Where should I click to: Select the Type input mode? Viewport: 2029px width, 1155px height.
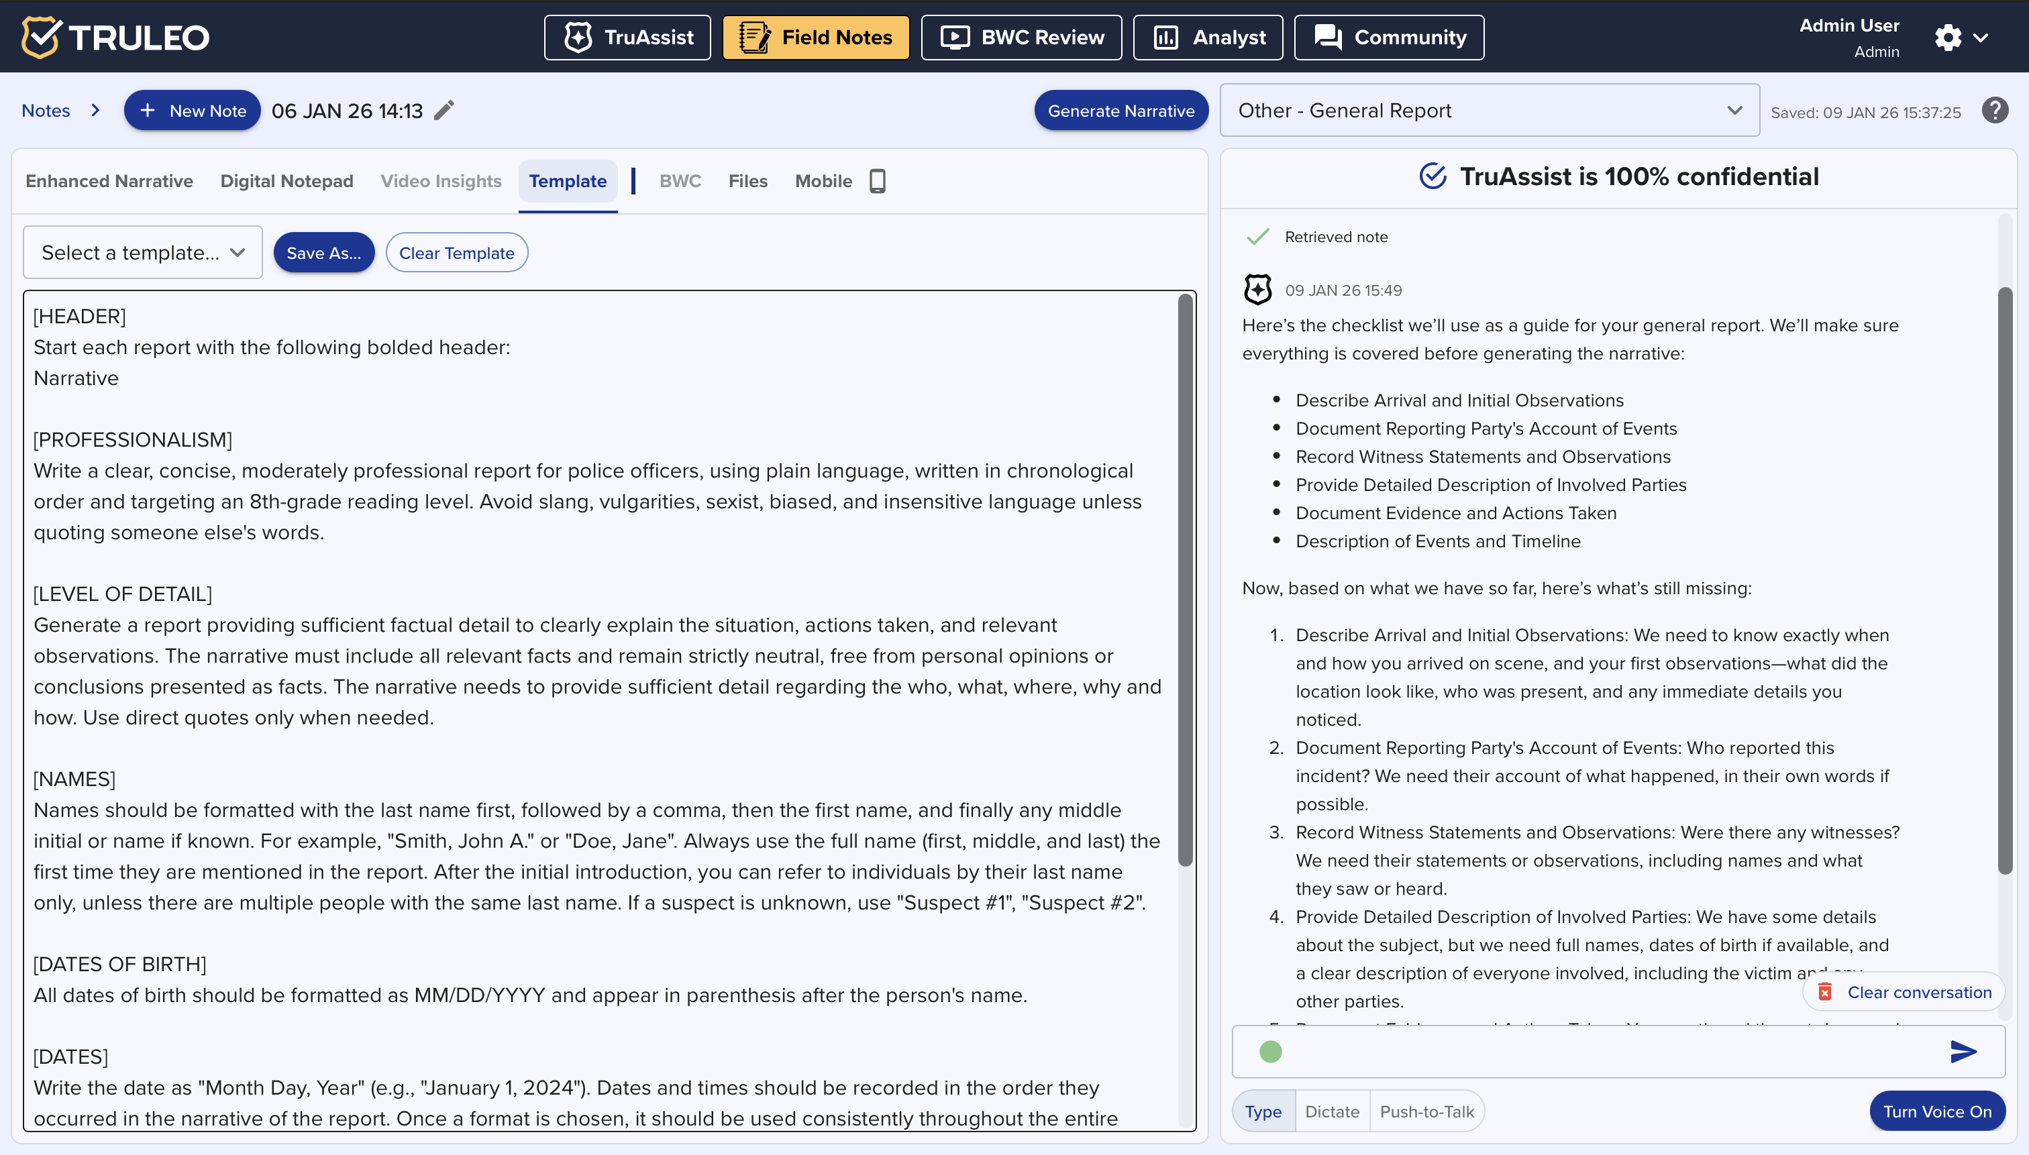tap(1263, 1111)
